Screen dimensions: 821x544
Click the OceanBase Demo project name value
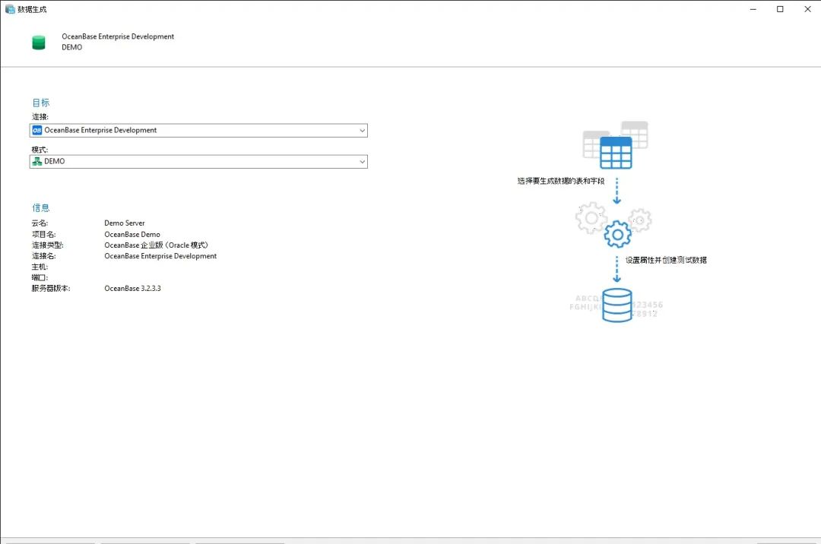pyautogui.click(x=132, y=234)
